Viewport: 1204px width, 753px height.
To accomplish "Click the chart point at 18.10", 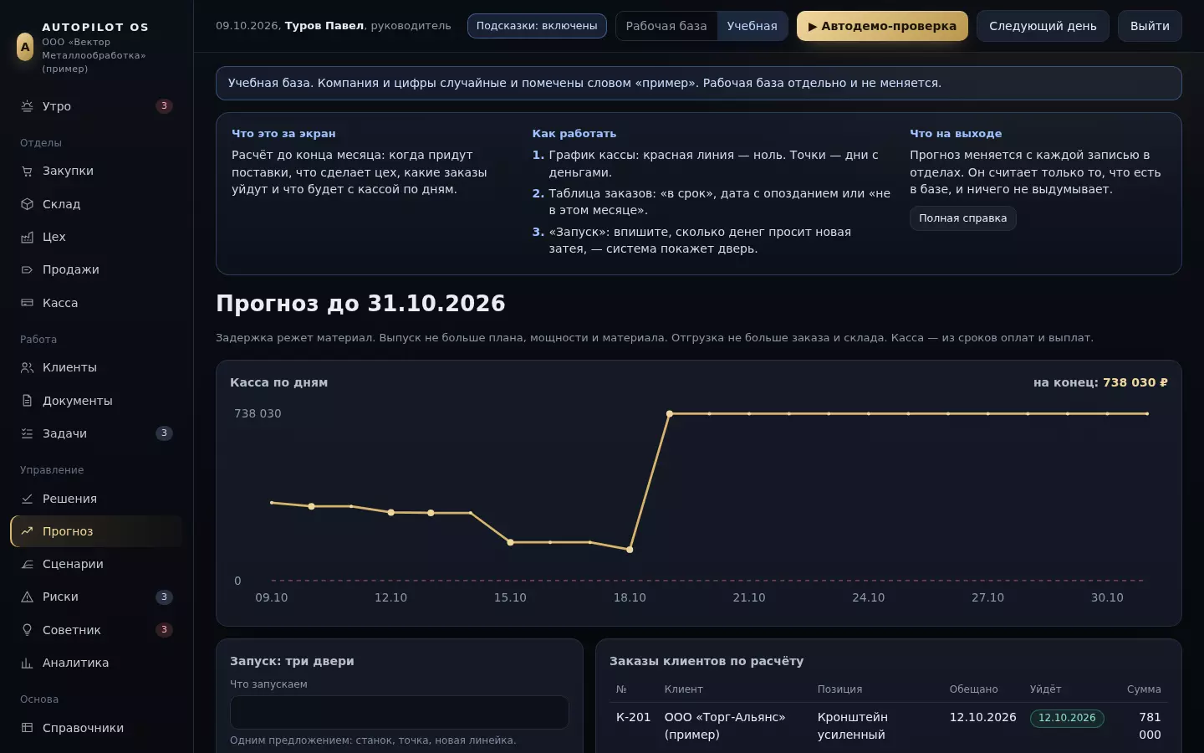I will 630,550.
